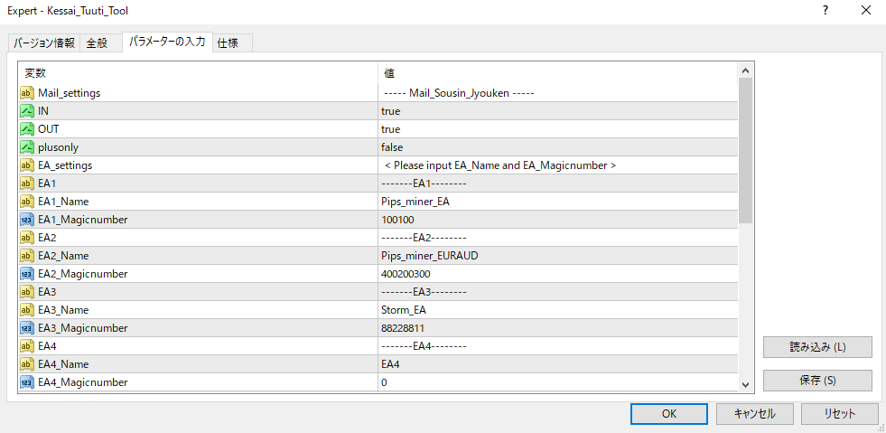Switch to the バージョン情報 tab
This screenshot has height=433, width=886.
click(44, 42)
